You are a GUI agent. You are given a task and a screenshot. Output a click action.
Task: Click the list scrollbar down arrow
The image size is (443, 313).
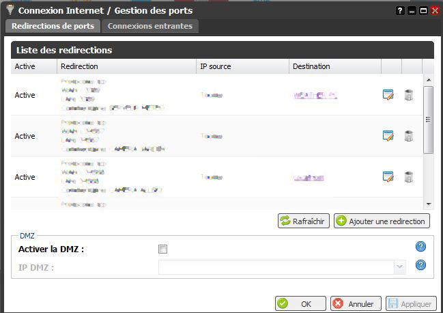coord(429,204)
